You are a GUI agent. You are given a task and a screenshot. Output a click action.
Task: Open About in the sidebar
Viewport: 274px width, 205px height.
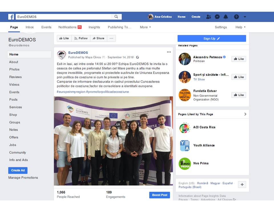click(x=14, y=62)
